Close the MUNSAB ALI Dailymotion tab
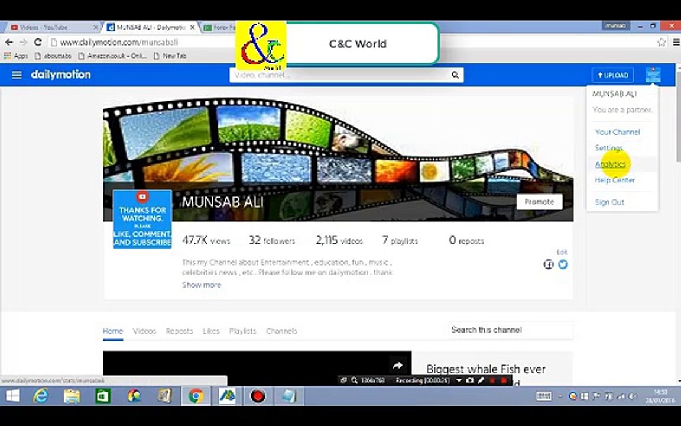The image size is (681, 426). (192, 27)
